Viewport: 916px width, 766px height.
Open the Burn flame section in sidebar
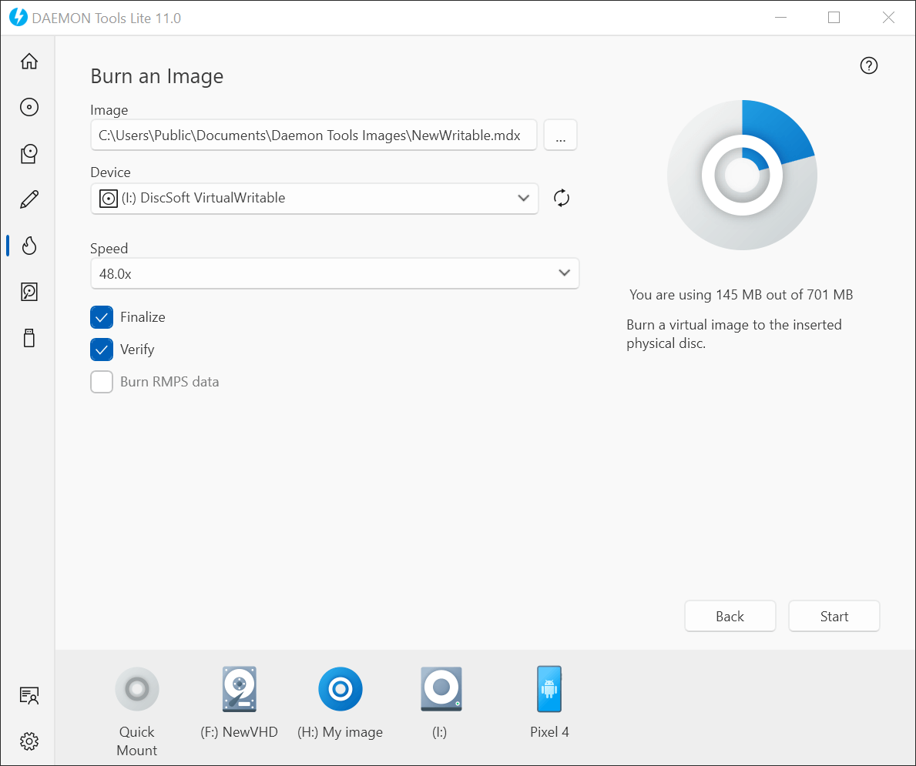click(x=29, y=246)
